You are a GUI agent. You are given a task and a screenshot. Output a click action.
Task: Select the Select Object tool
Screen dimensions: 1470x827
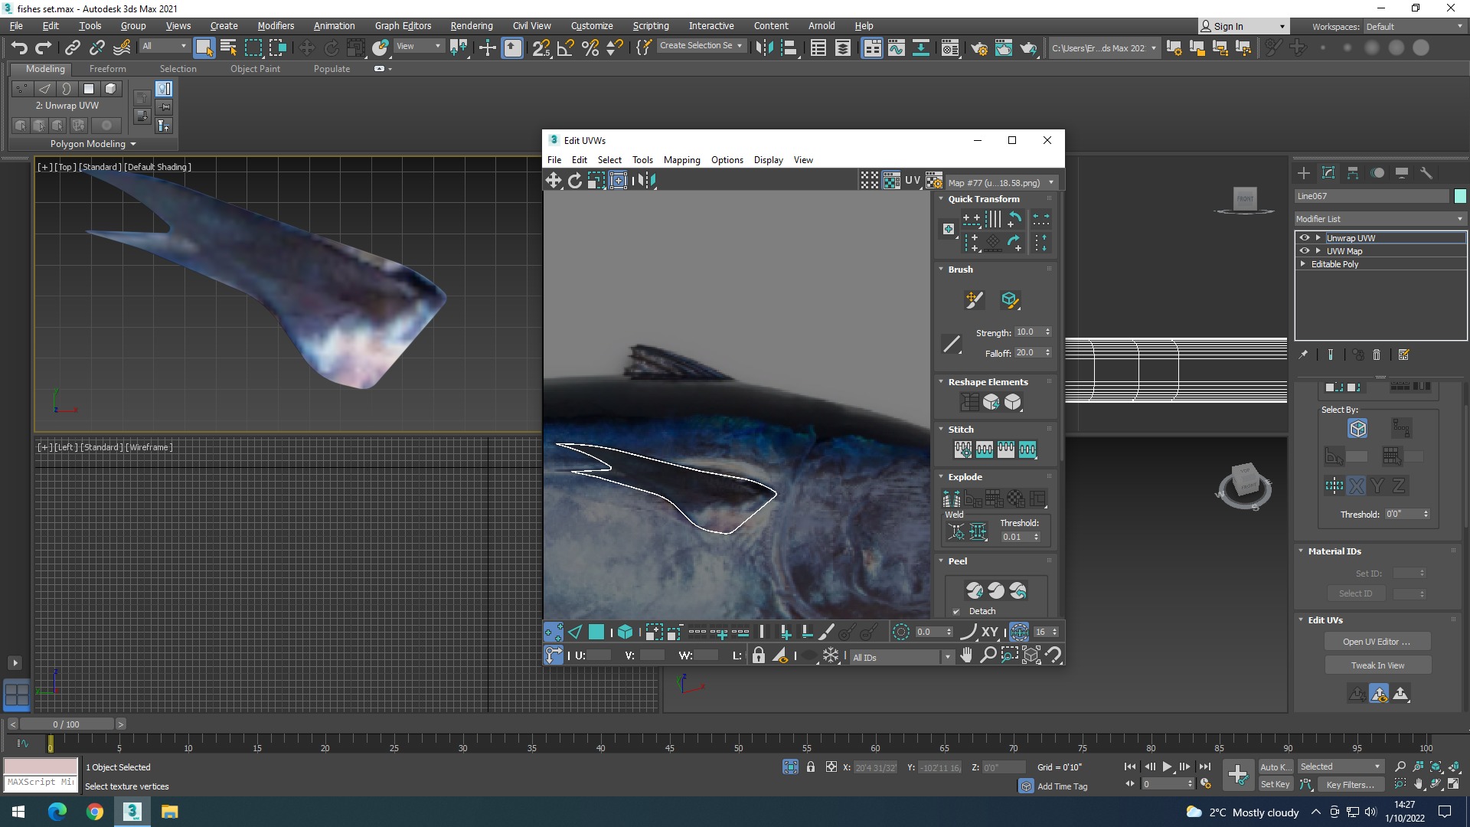click(x=204, y=47)
